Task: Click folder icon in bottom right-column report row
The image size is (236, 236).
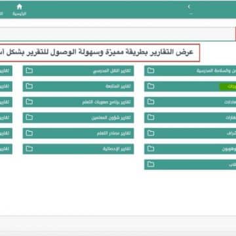Action: pyautogui.click(x=151, y=165)
